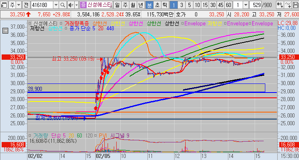Click the current price 33,250 text

pos(17,14)
